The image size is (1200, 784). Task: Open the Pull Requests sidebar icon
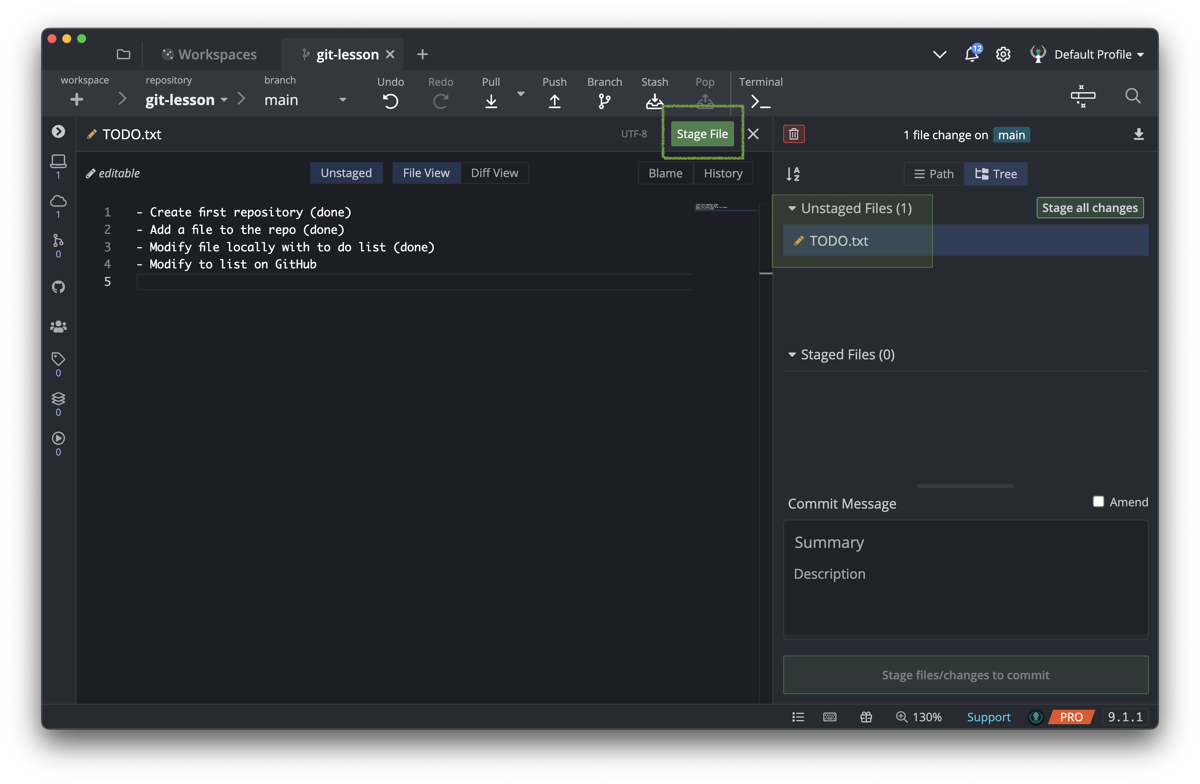[x=59, y=240]
